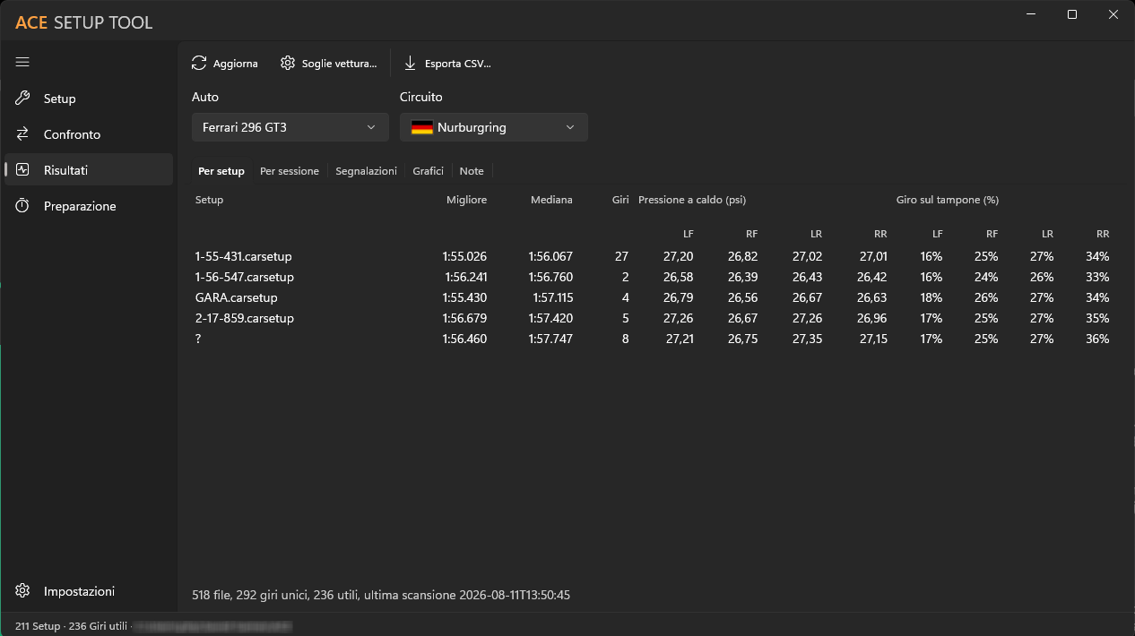Click the download icon beside Esporta CSV

click(x=411, y=64)
